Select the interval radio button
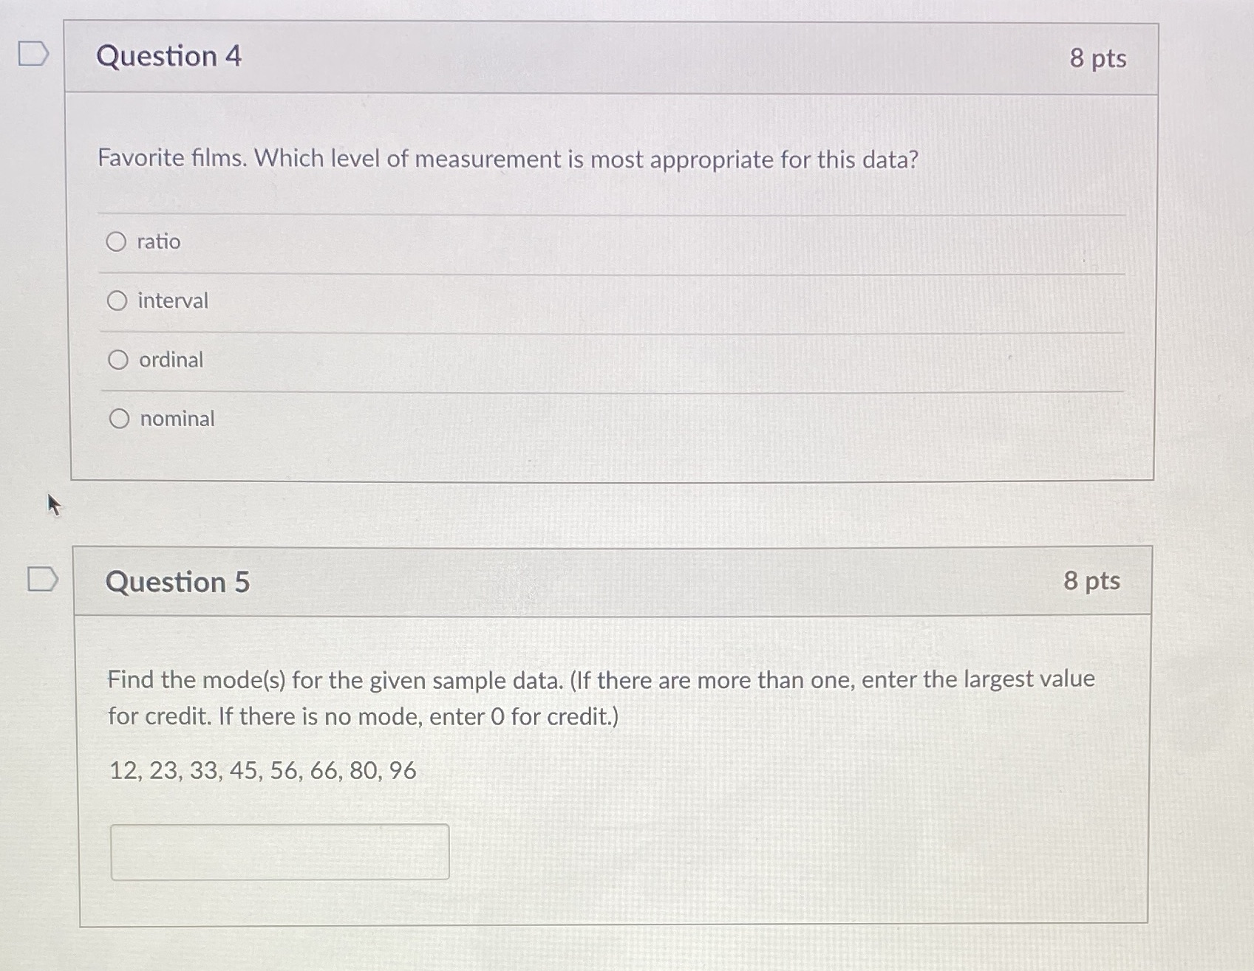This screenshot has height=971, width=1254. (x=118, y=301)
